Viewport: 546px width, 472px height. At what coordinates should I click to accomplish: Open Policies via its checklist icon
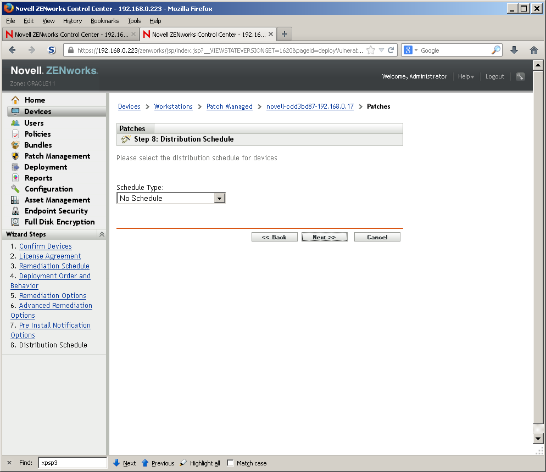click(15, 134)
